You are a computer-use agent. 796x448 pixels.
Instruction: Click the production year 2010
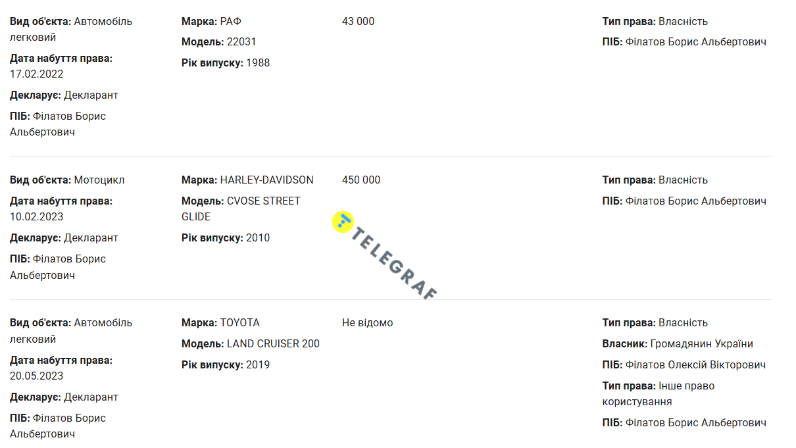click(x=258, y=238)
